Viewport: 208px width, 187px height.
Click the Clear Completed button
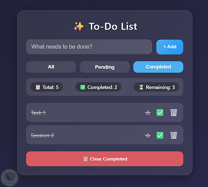105,159
